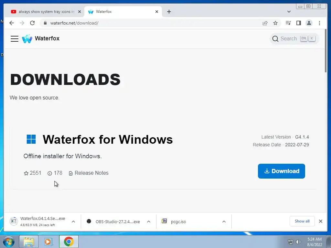Click the Chrome taskbar icon
Screen dimensions: 331x248
click(x=69, y=242)
